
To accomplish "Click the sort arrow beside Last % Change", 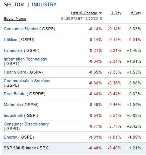I will tap(100, 13).
